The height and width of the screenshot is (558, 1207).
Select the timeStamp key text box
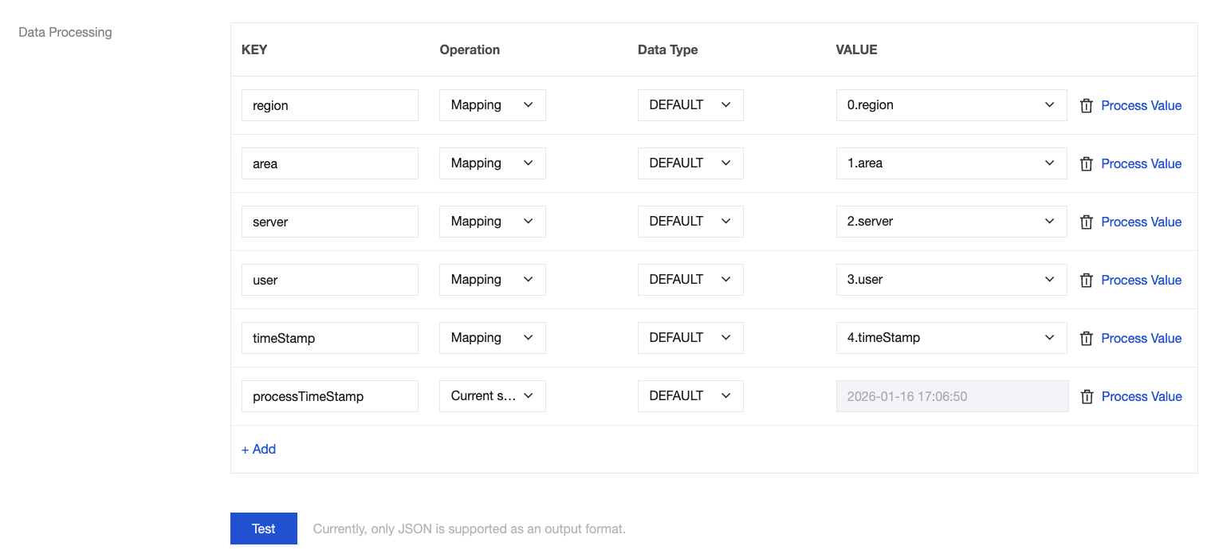[329, 338]
